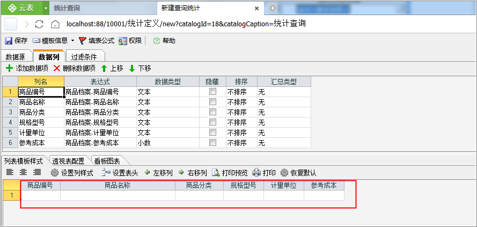Apply center text alignment
Image resolution: width=477 pixels, height=227 pixels.
pos(24,173)
